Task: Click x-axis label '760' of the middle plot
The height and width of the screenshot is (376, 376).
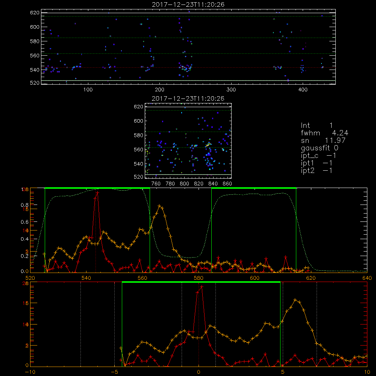Action: click(156, 184)
